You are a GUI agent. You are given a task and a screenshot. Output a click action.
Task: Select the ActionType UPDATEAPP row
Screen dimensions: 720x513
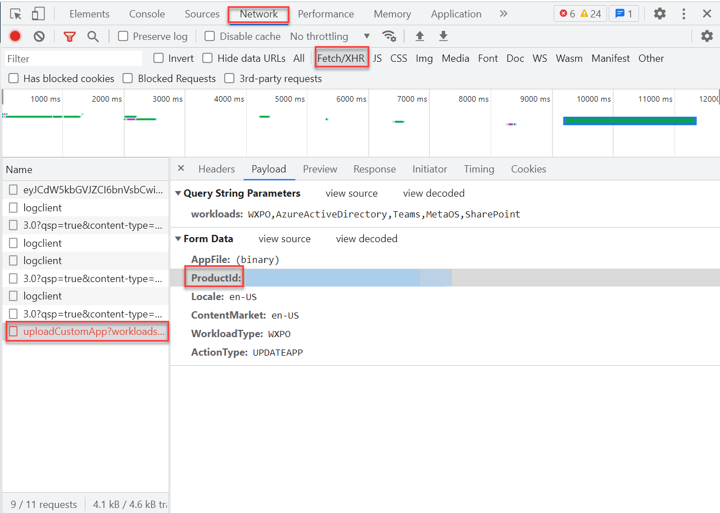445,352
